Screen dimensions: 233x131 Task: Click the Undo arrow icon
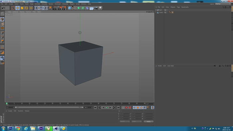(3, 8)
